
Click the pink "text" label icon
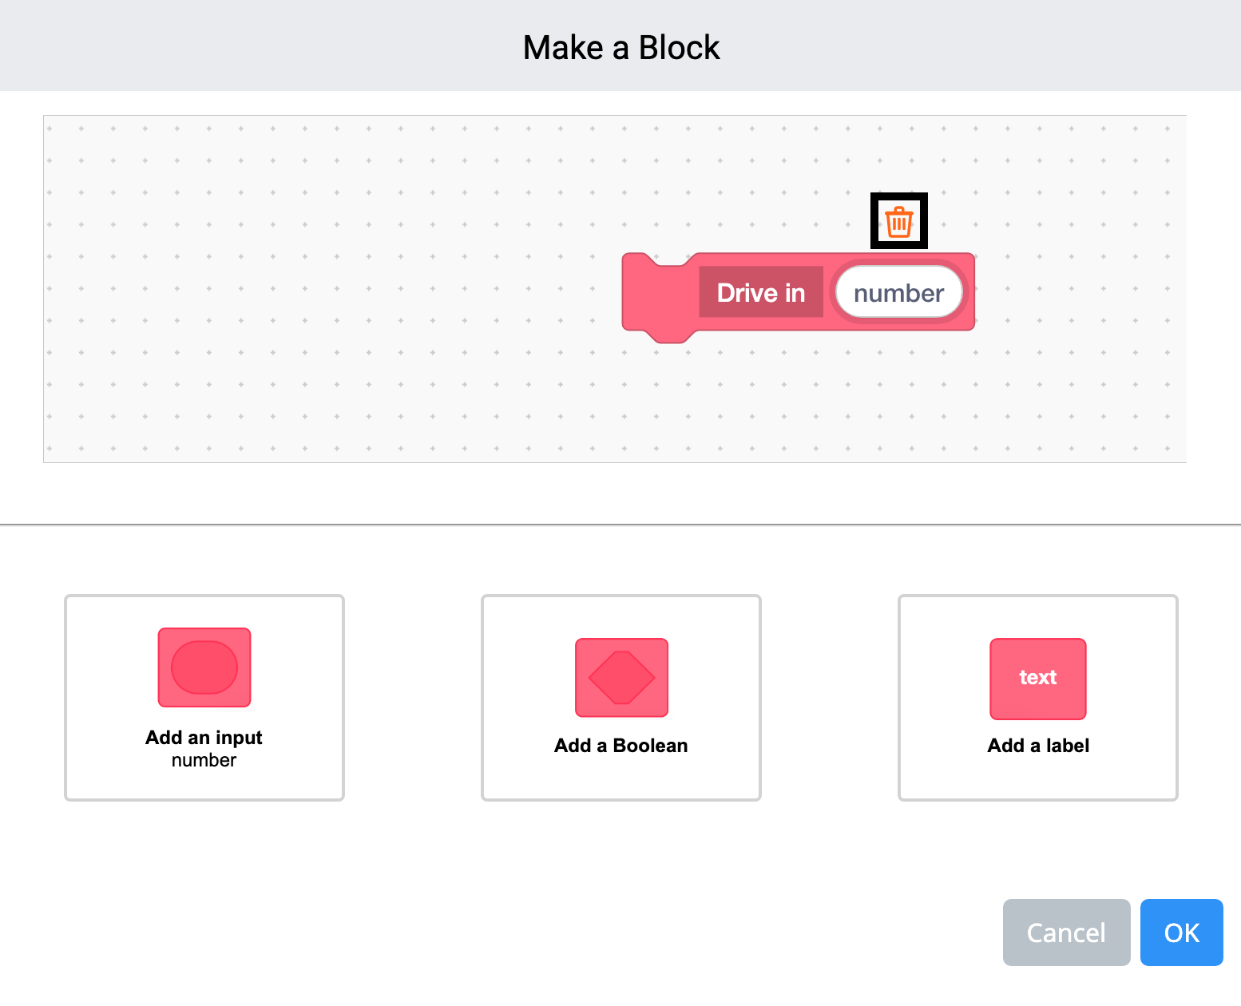[1037, 678]
